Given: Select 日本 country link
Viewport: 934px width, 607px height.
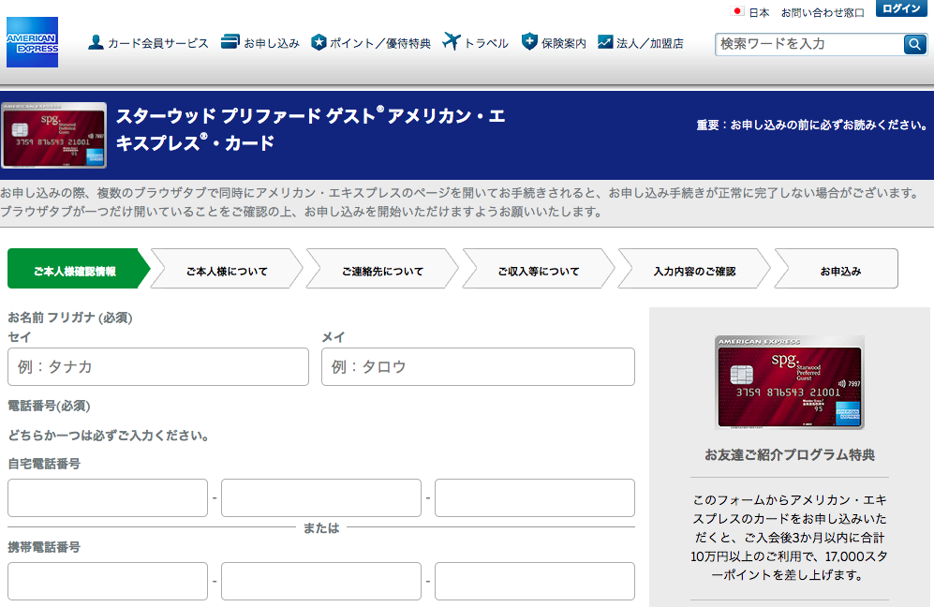Looking at the screenshot, I should tap(759, 12).
